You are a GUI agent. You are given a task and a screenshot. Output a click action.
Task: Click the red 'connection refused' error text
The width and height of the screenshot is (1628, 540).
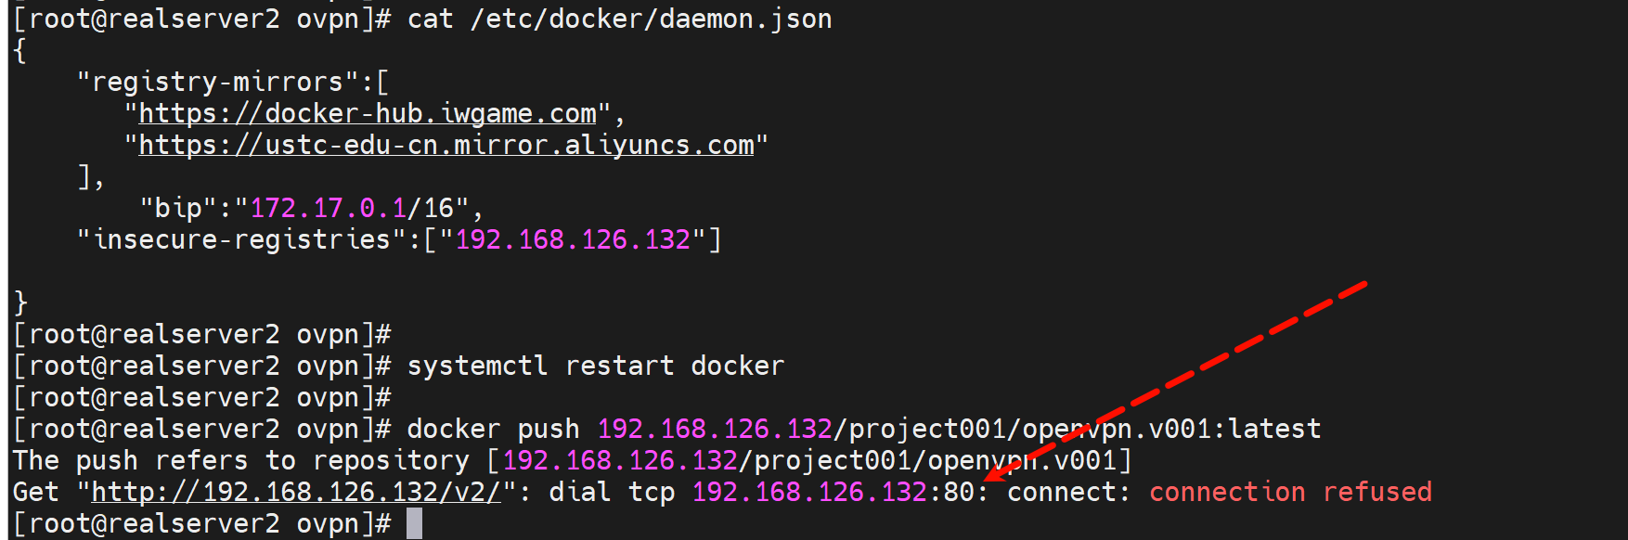click(x=1290, y=492)
